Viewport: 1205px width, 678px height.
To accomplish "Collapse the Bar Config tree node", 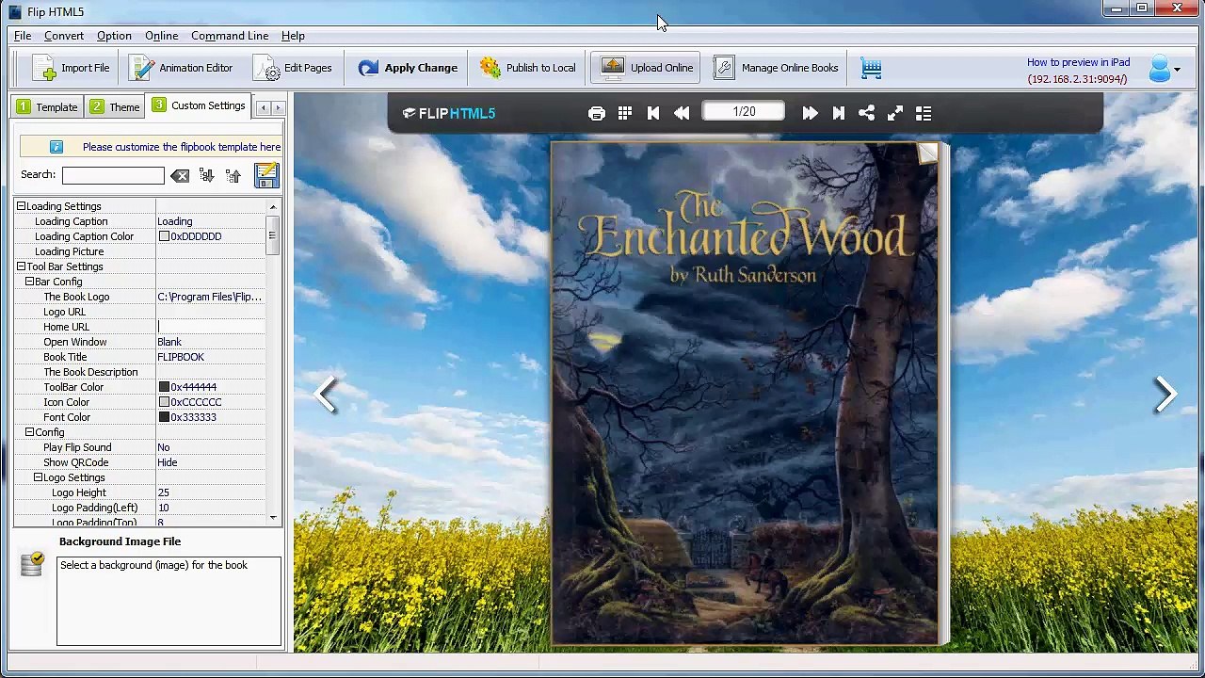I will point(29,282).
